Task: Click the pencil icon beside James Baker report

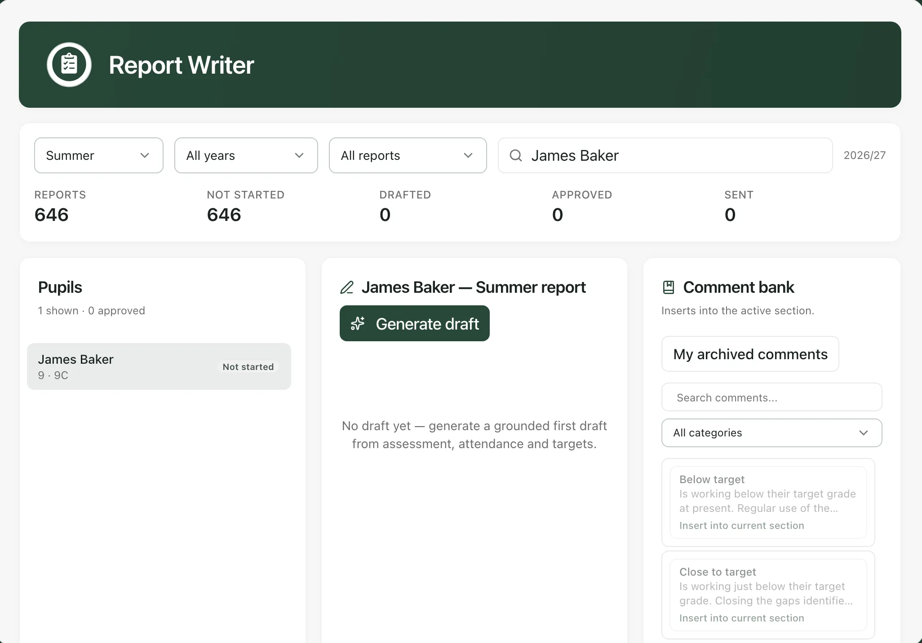Action: 347,287
